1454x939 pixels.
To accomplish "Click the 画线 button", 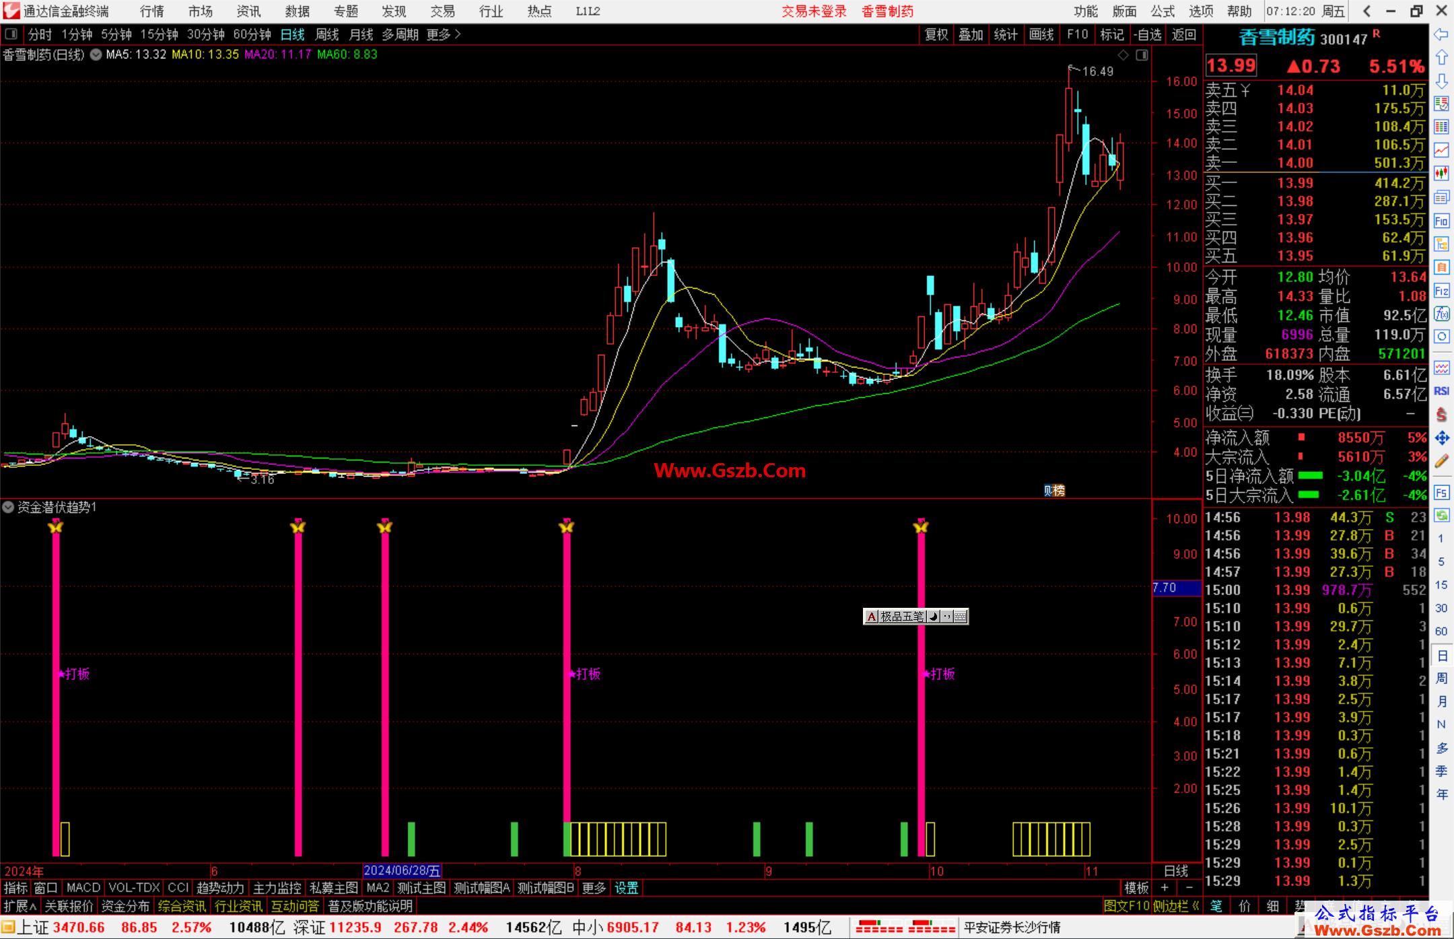I will (1041, 34).
